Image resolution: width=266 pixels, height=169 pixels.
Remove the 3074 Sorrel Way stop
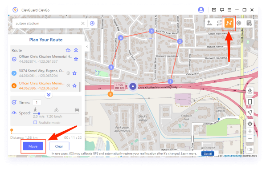click(x=68, y=73)
